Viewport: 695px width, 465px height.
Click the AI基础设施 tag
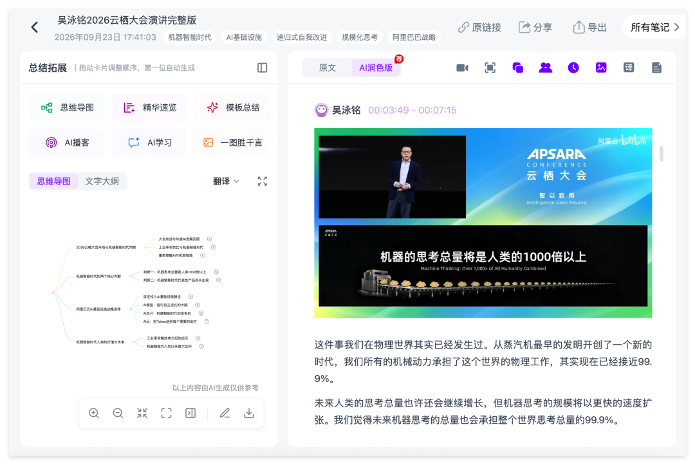(x=244, y=37)
